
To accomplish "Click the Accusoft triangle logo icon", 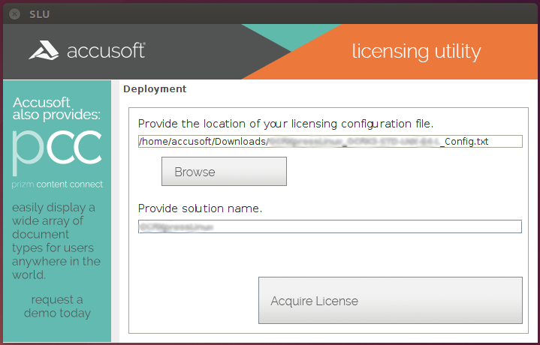I will (x=45, y=51).
